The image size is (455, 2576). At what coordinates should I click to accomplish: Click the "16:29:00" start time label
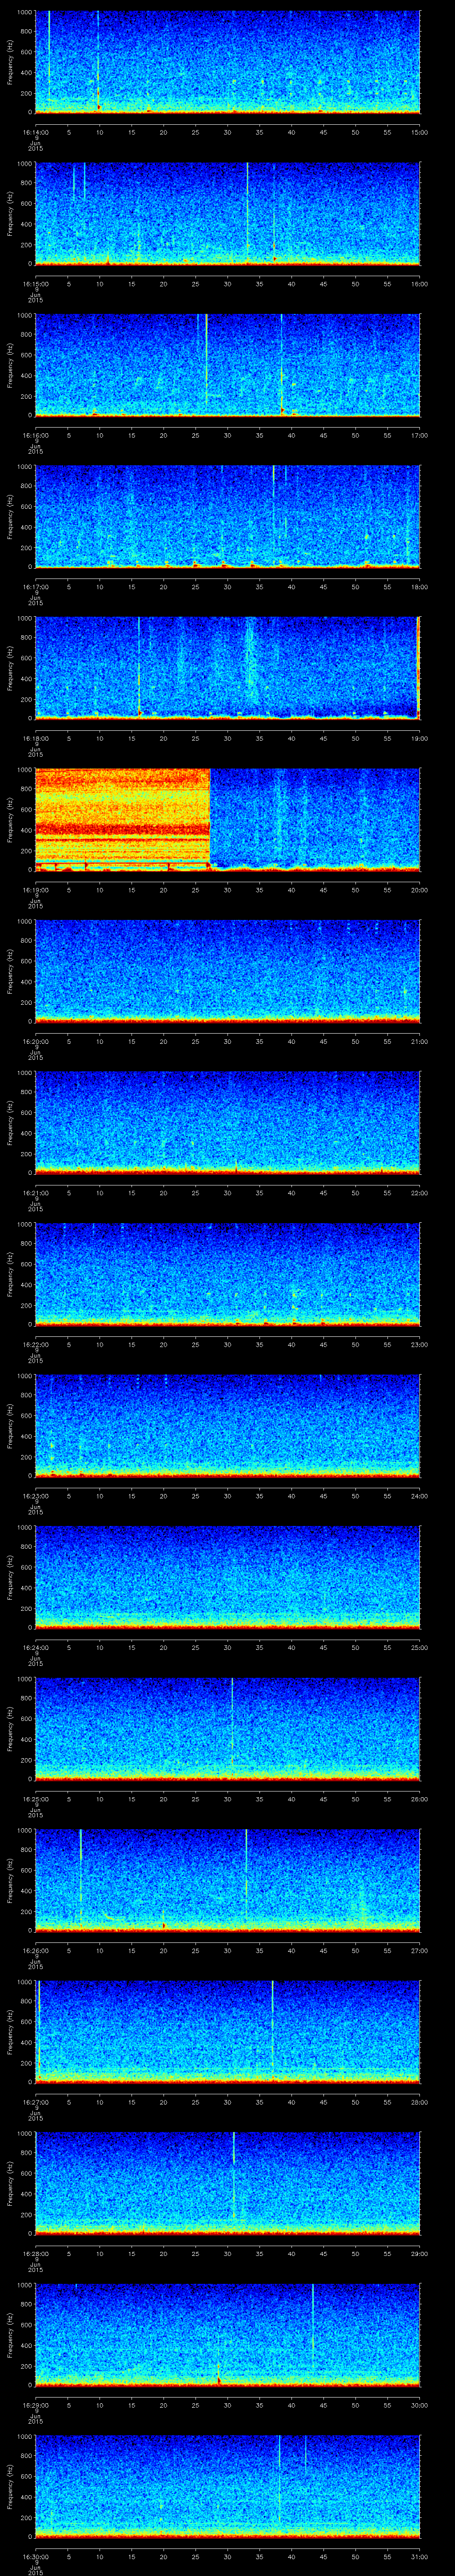coord(35,2405)
